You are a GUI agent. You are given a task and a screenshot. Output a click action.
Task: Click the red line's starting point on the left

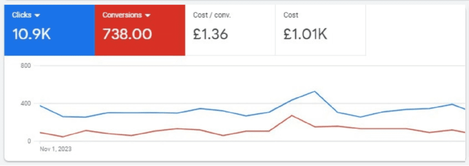(40, 132)
